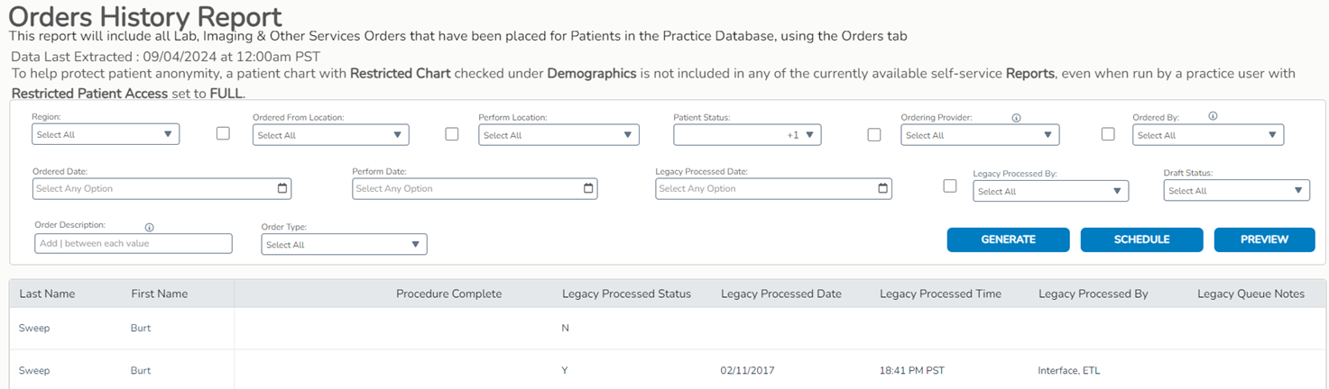The height and width of the screenshot is (389, 1329).
Task: Tick the checkbox before Ordering Provider
Action: (x=873, y=133)
